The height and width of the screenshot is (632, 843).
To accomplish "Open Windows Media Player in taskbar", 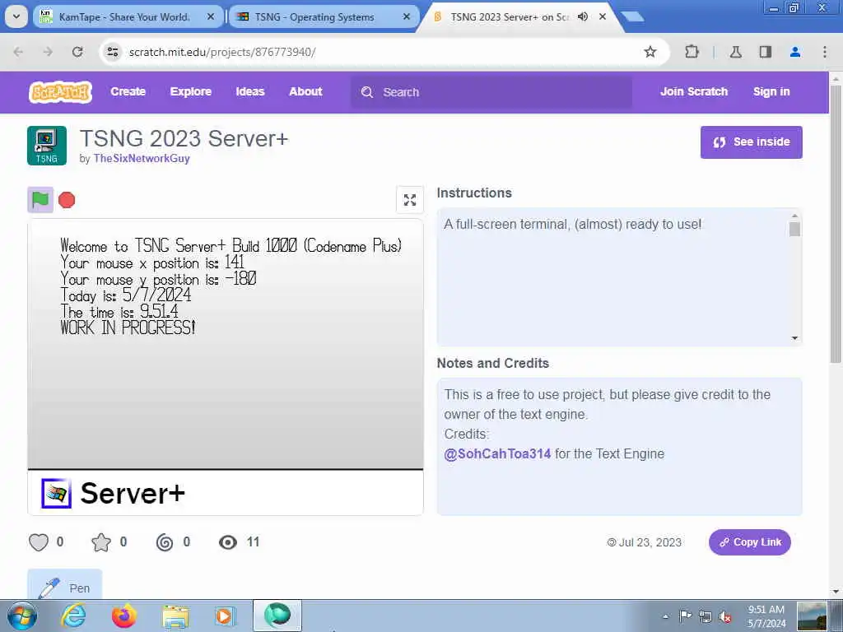I will tap(224, 616).
